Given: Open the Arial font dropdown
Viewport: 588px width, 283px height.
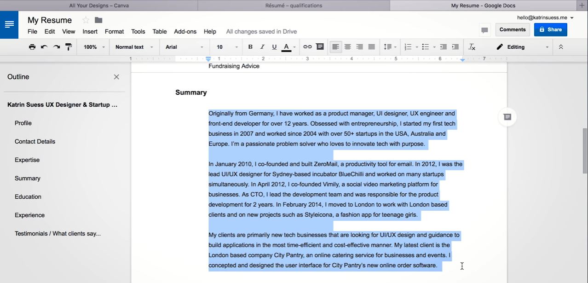Looking at the screenshot, I should (x=184, y=47).
